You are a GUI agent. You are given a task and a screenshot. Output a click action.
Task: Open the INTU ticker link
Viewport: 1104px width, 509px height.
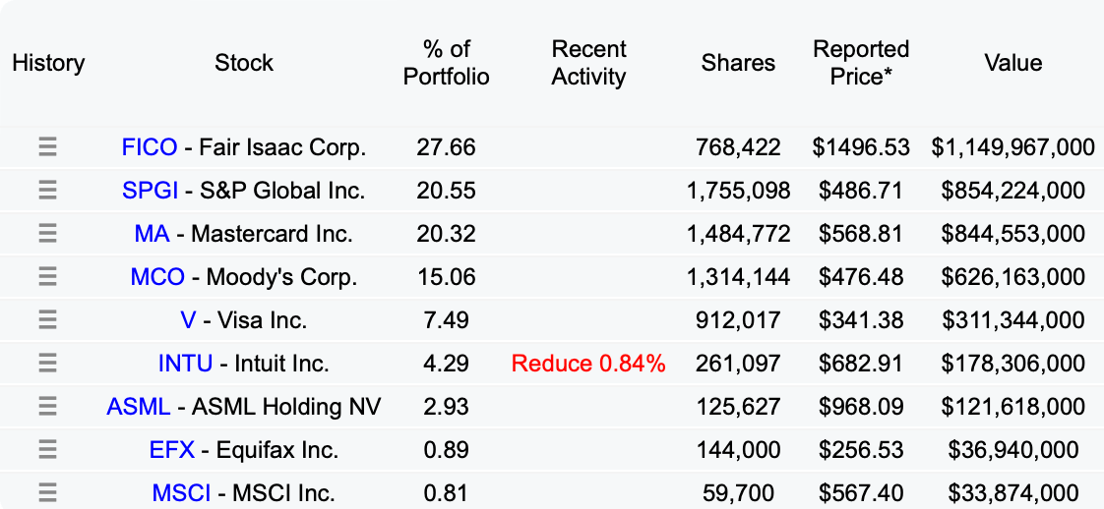[185, 364]
